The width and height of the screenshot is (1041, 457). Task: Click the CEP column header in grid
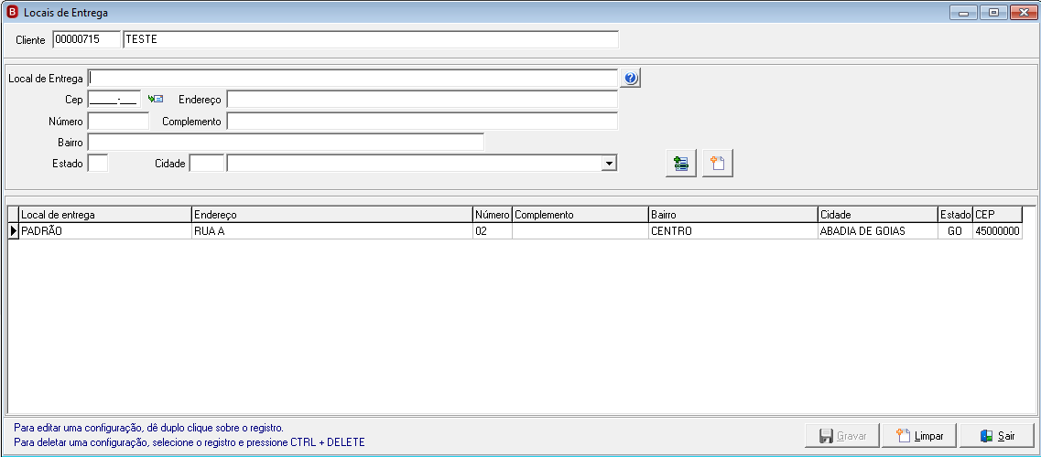(997, 215)
